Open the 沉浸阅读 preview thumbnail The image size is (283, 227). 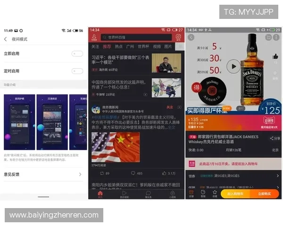coord(52,122)
